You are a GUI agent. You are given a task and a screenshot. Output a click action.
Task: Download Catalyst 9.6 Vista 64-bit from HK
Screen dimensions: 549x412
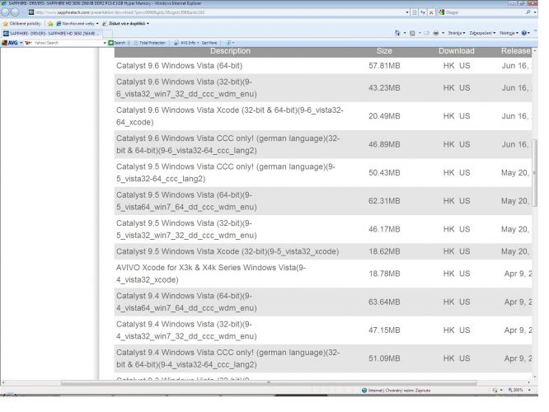[x=448, y=66]
